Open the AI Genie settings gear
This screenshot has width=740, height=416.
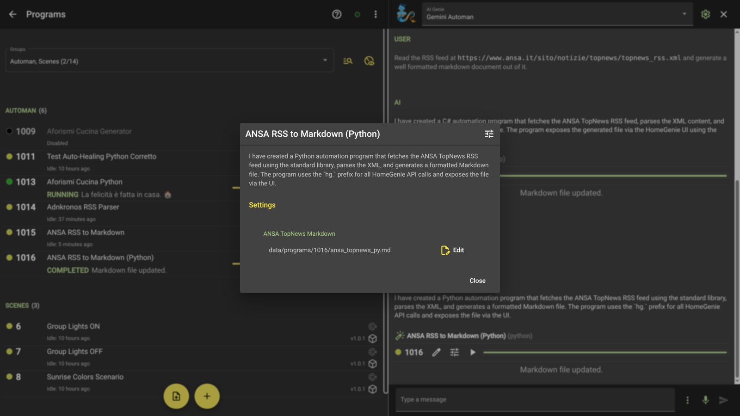click(705, 14)
